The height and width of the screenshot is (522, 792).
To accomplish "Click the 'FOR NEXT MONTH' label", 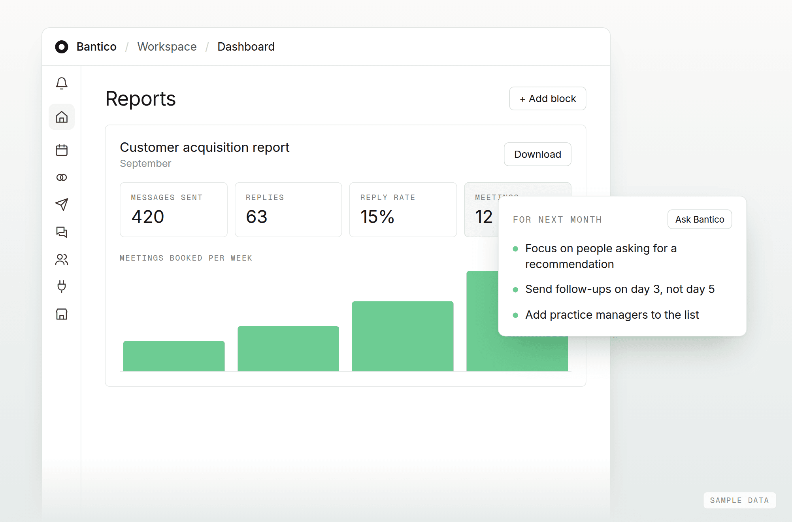I will point(557,219).
